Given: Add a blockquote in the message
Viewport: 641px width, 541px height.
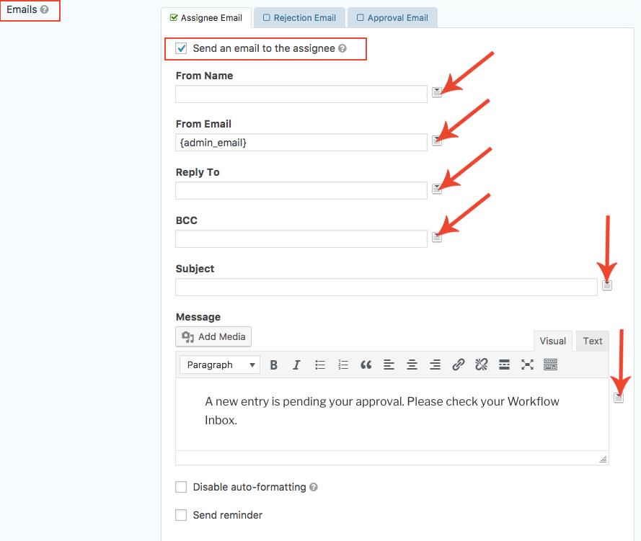Looking at the screenshot, I should pyautogui.click(x=366, y=365).
